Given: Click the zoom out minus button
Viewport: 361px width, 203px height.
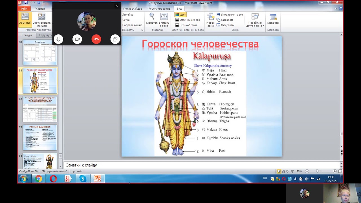Looking at the screenshot, I should click(x=307, y=171).
